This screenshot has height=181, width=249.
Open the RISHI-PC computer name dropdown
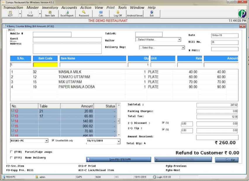pos(46,141)
